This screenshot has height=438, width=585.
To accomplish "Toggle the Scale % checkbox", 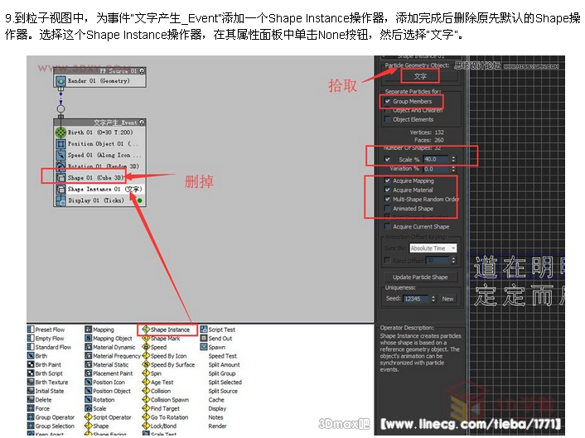I will point(388,159).
